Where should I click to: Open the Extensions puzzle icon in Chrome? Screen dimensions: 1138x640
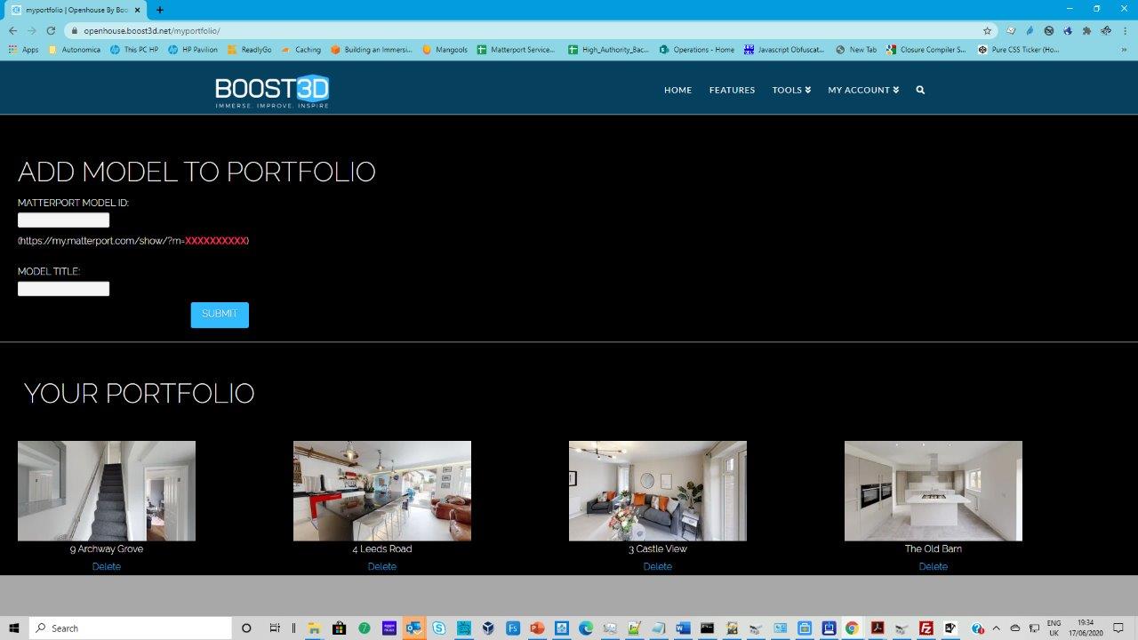coord(1086,30)
